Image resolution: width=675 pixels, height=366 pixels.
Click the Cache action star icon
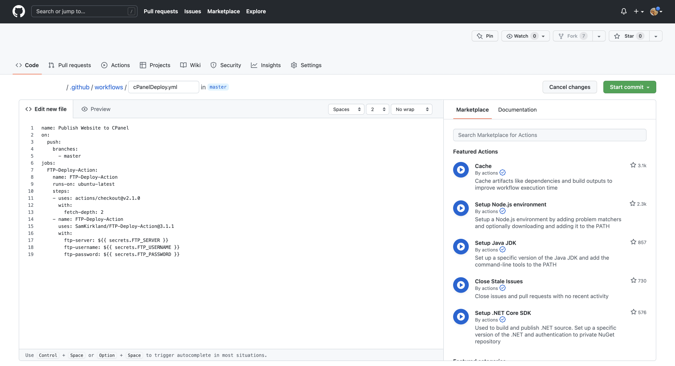coord(633,165)
